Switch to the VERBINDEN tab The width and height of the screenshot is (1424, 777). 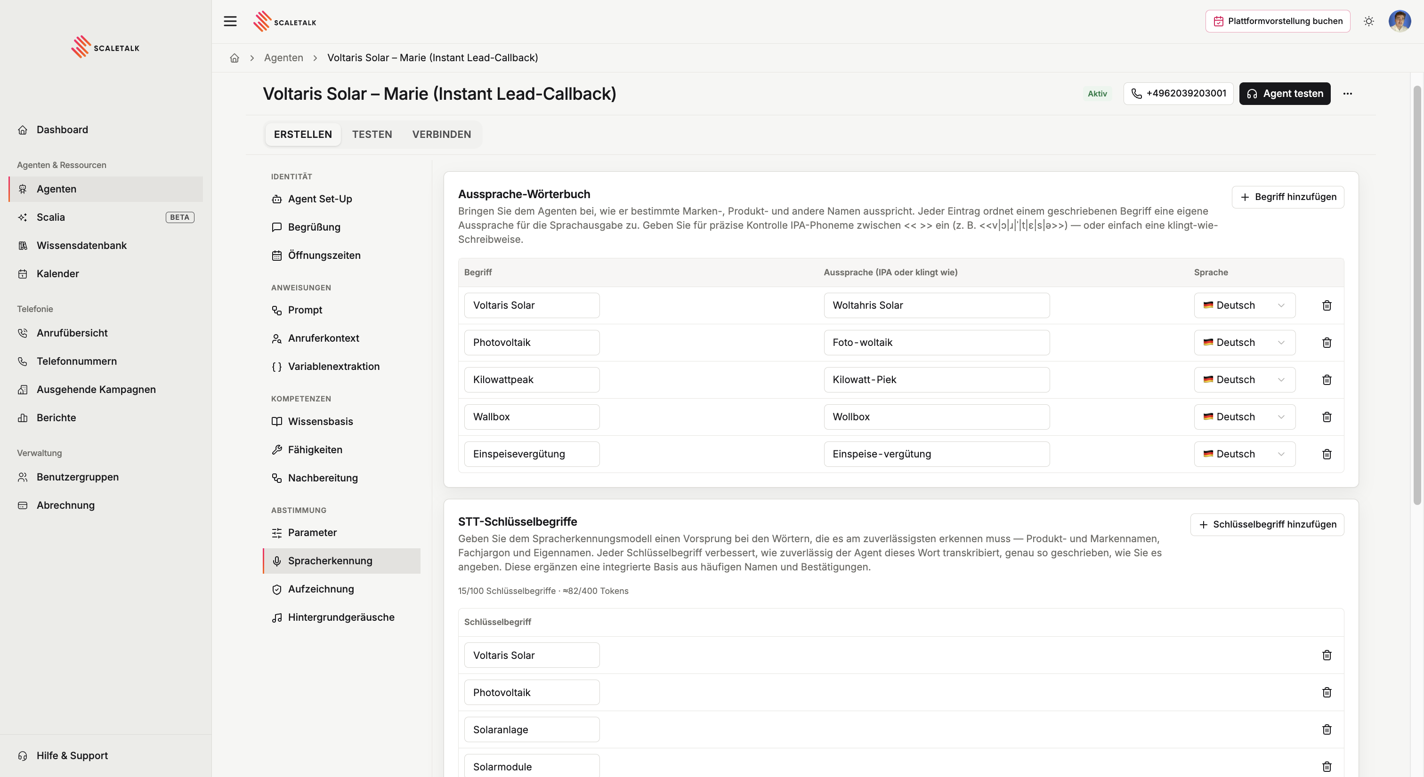tap(442, 134)
